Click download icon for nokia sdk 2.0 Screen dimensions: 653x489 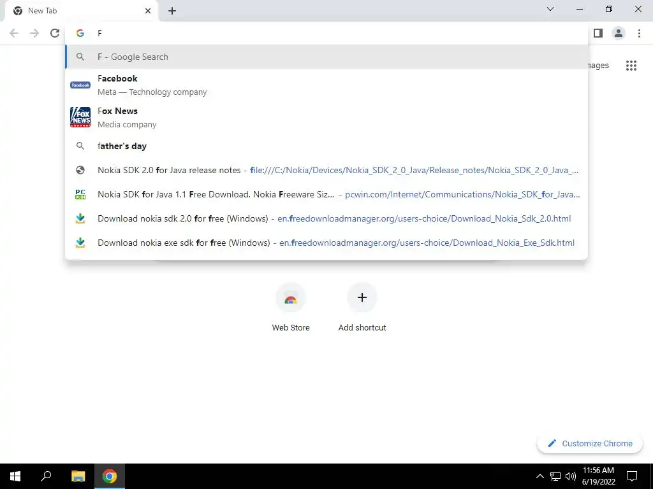point(80,218)
